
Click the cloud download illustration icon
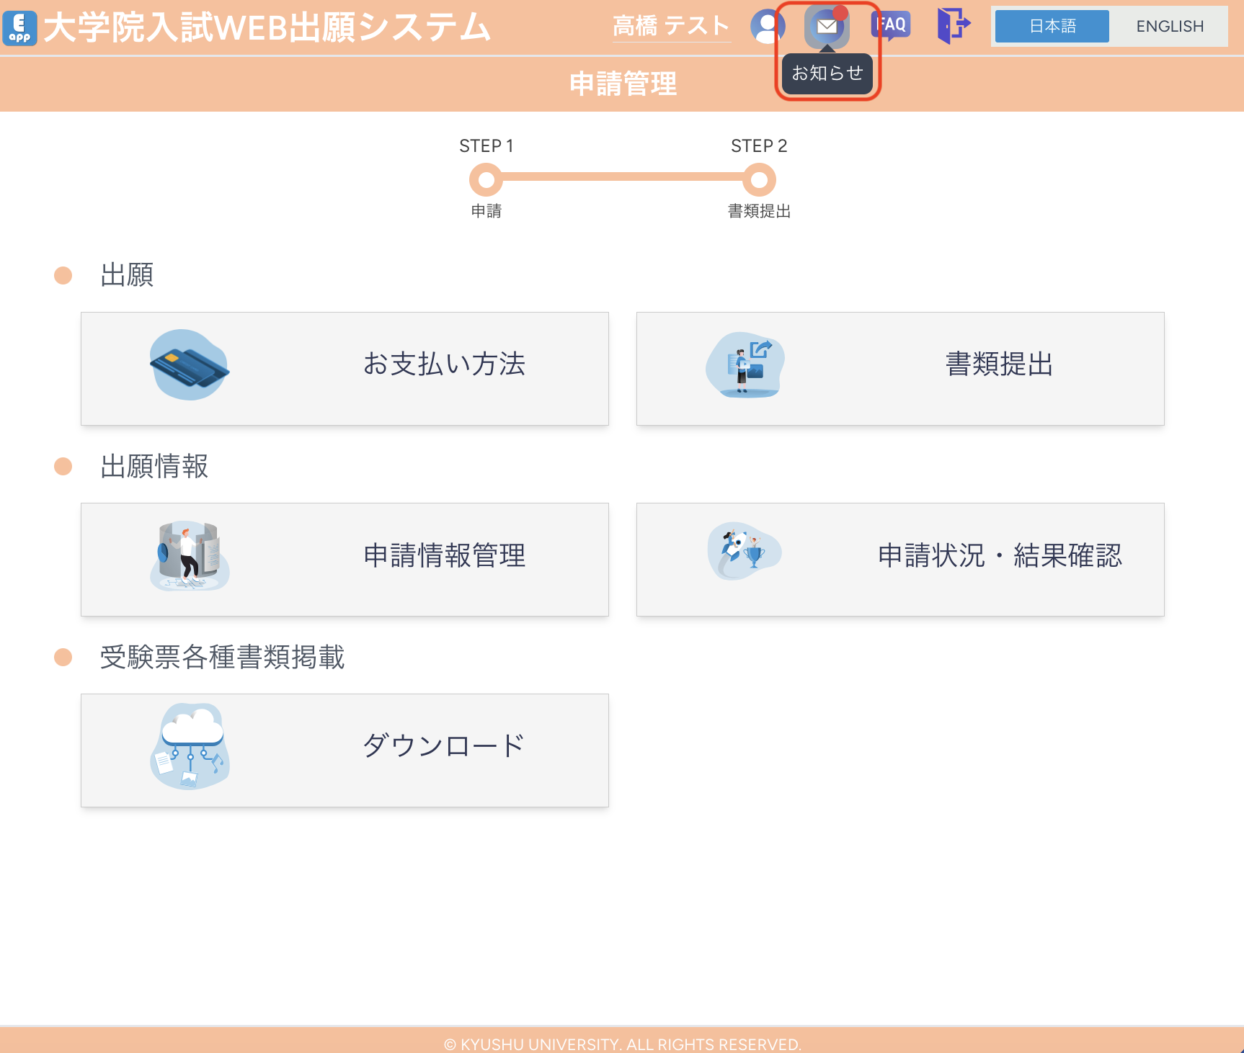(190, 747)
